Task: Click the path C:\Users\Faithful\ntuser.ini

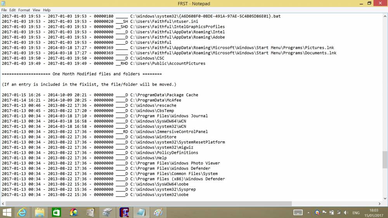Action: (164, 21)
